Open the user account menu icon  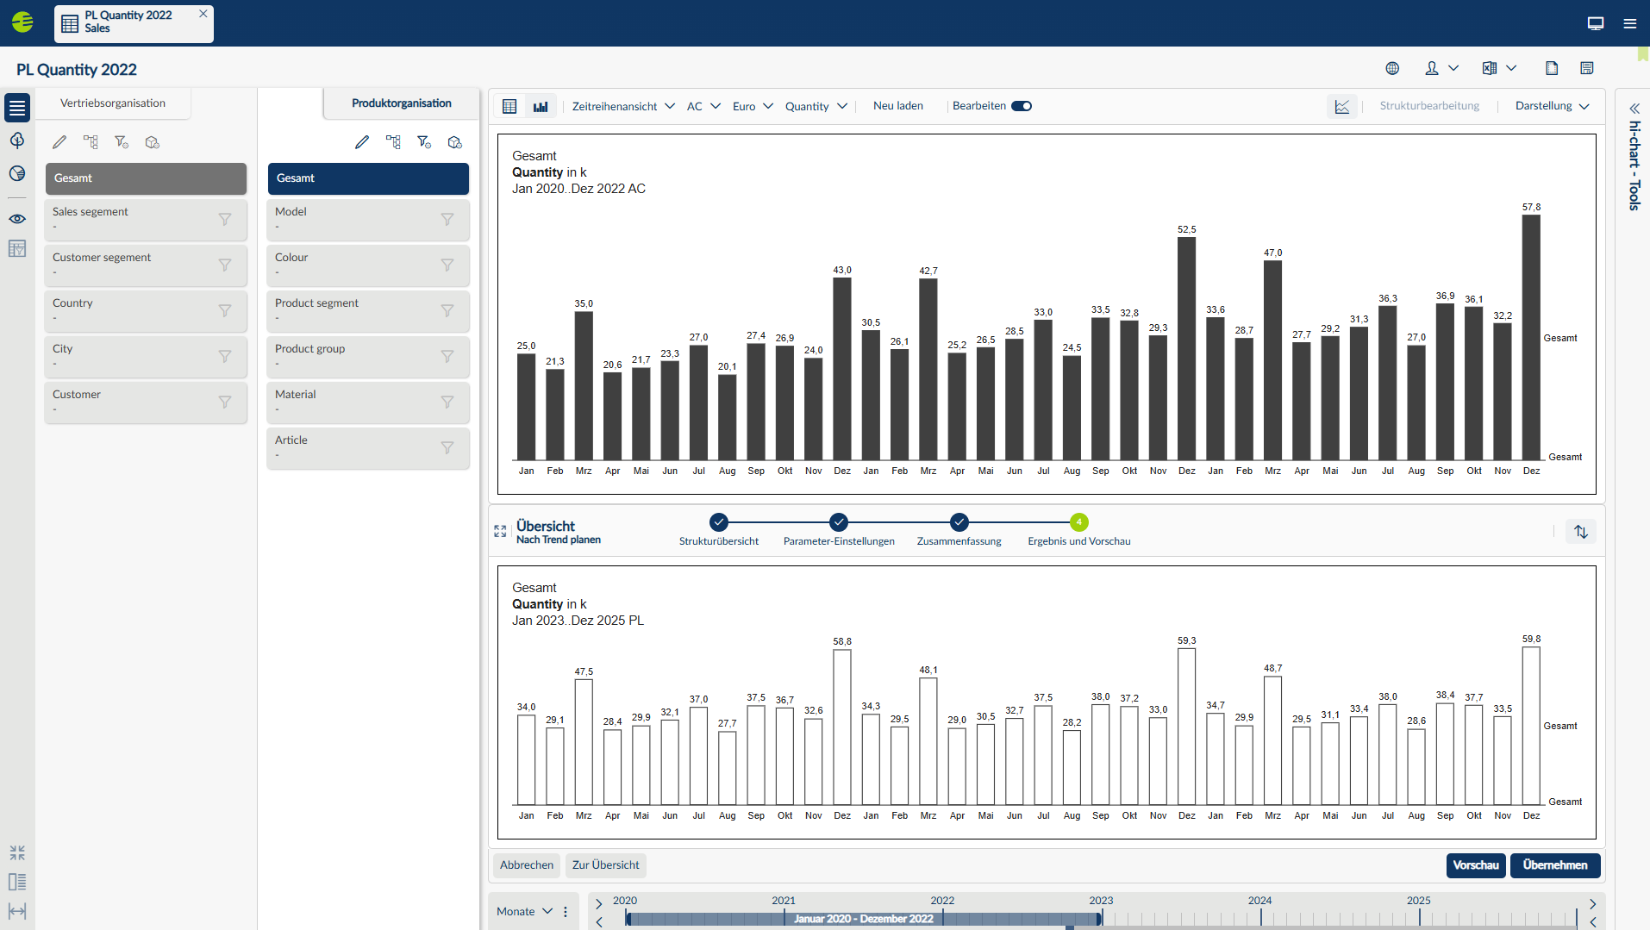pyautogui.click(x=1432, y=68)
